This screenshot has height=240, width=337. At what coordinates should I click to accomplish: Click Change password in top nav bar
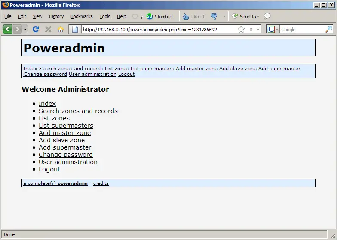[45, 74]
